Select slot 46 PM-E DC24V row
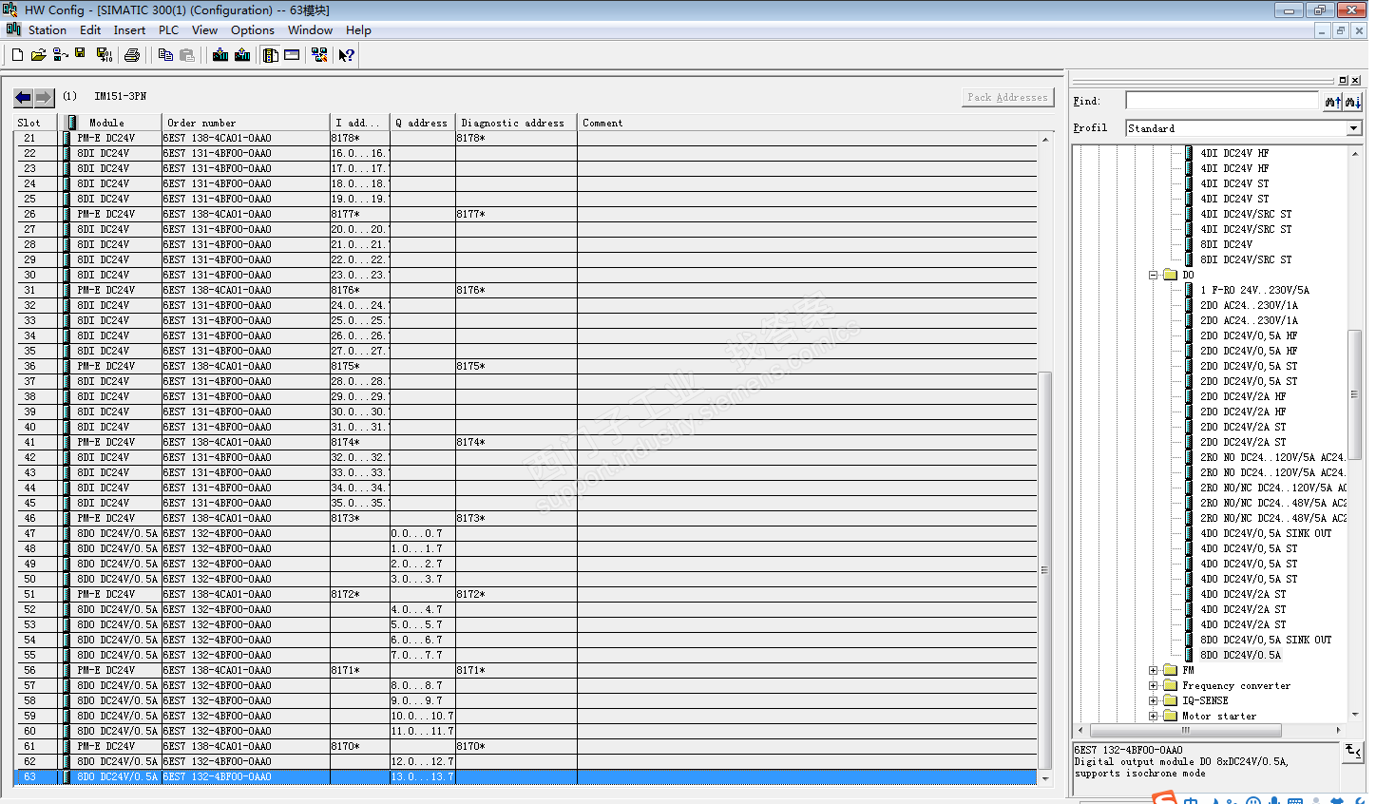The width and height of the screenshot is (1376, 804). click(x=526, y=518)
